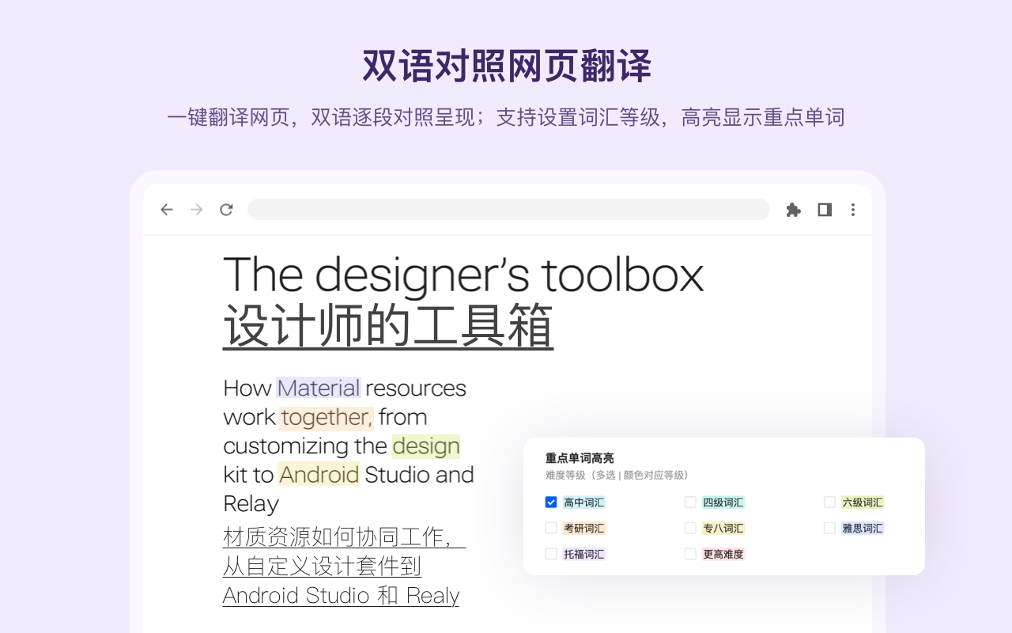The image size is (1012, 633).
Task: Check the 更高难度 option
Action: pyautogui.click(x=689, y=554)
